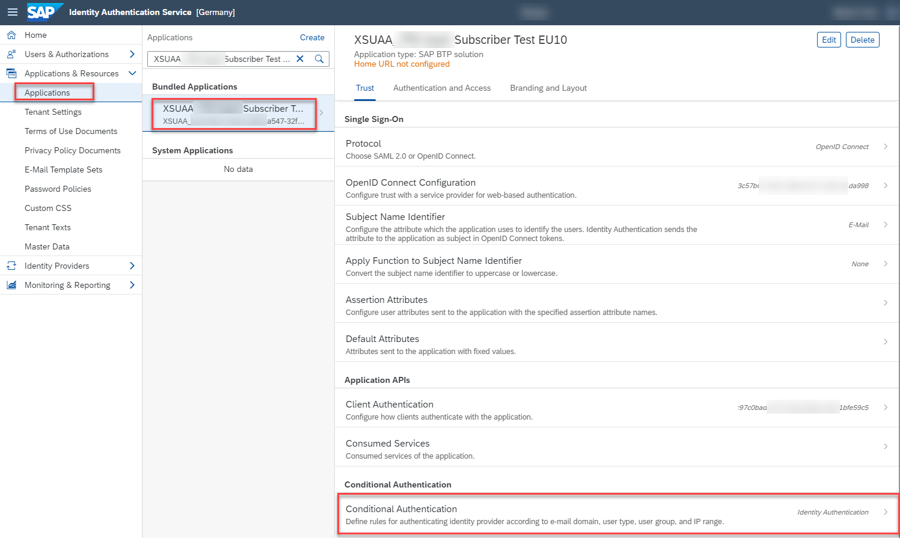The width and height of the screenshot is (900, 538).
Task: Expand Identity Providers chevron
Action: 132,266
